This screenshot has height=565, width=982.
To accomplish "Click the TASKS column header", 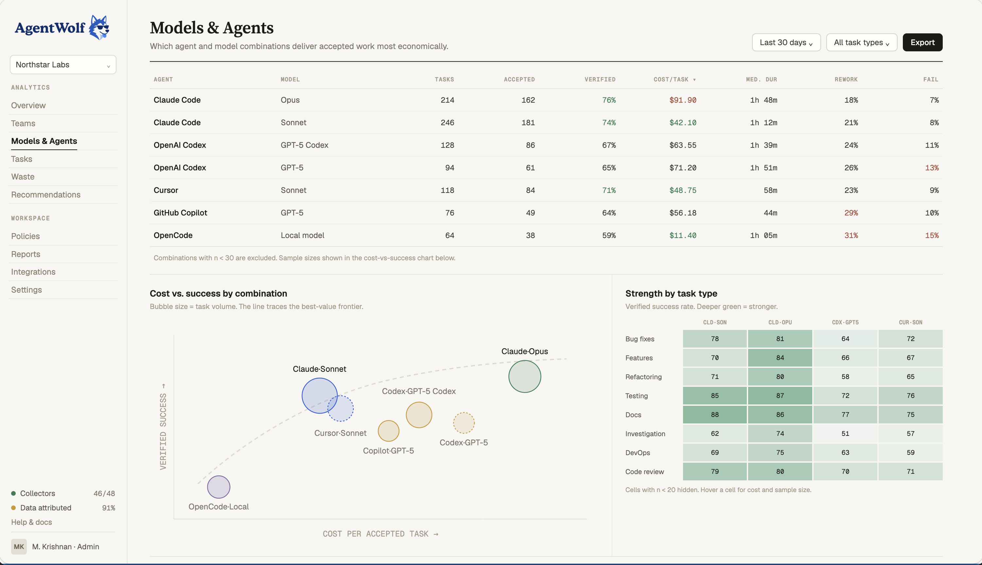I will (444, 79).
